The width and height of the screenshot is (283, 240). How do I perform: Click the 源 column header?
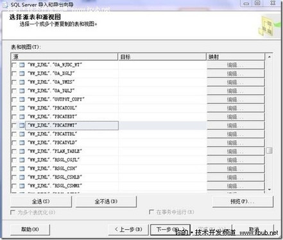65,57
